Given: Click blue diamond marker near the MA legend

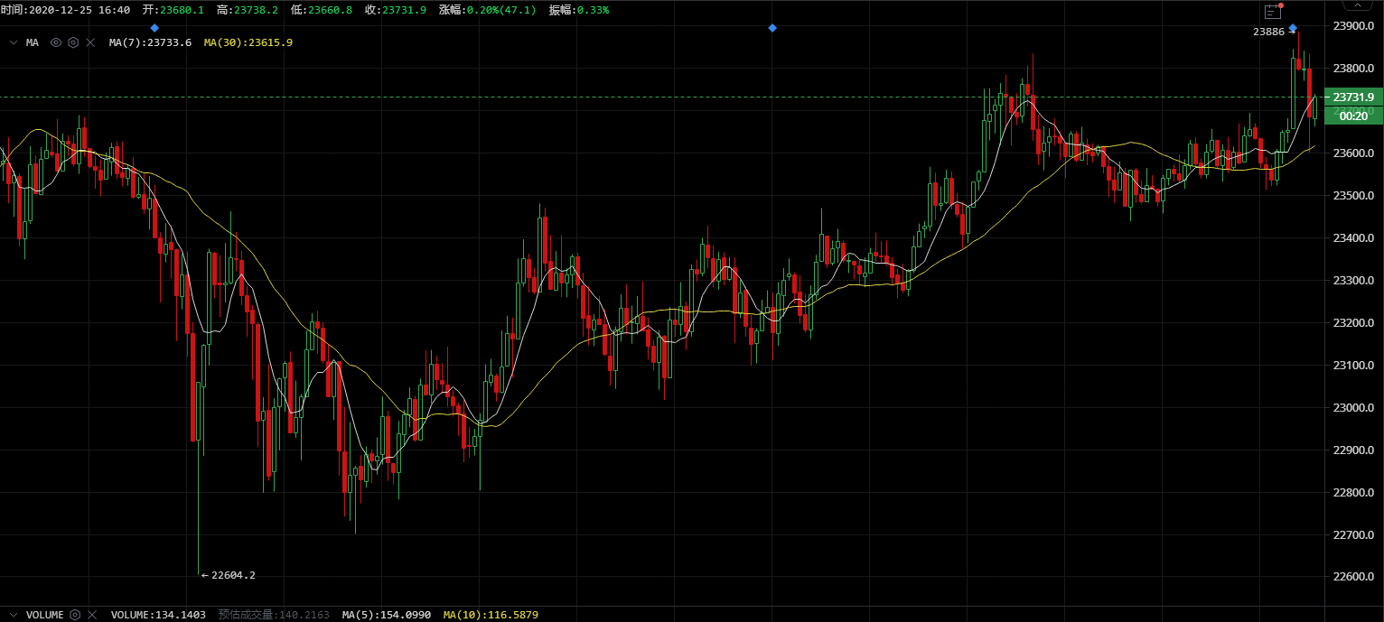Looking at the screenshot, I should pyautogui.click(x=154, y=28).
